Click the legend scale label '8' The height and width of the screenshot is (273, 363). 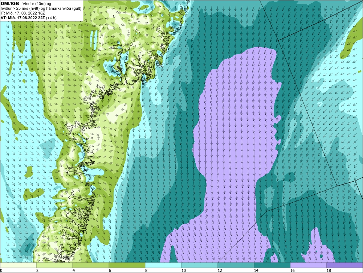(x=146, y=270)
